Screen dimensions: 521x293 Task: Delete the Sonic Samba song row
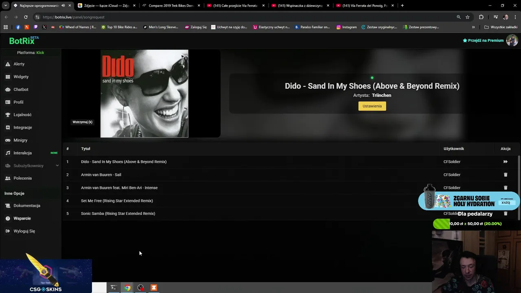(506, 213)
